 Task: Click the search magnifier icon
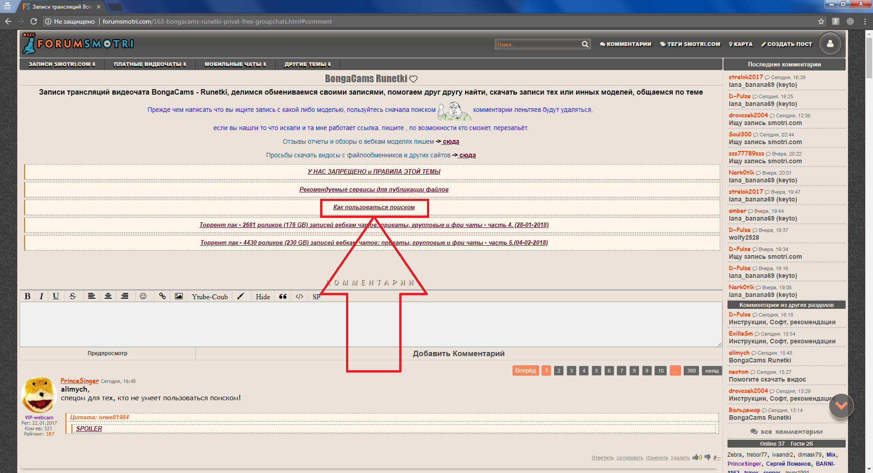585,44
